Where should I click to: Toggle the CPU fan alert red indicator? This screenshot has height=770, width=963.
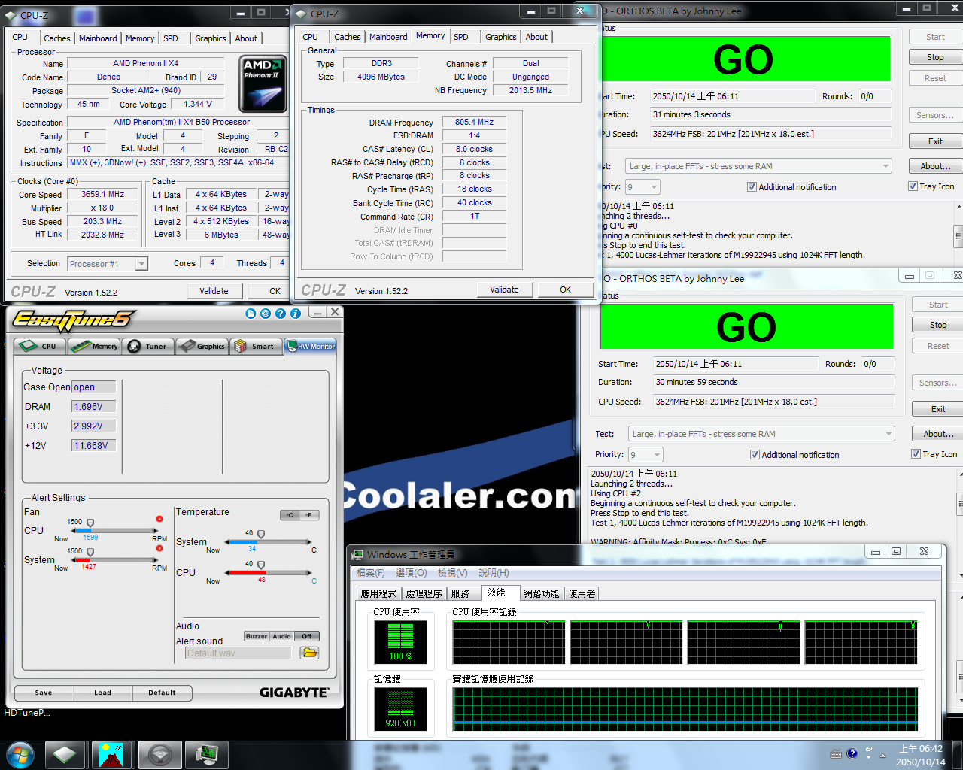(x=159, y=519)
